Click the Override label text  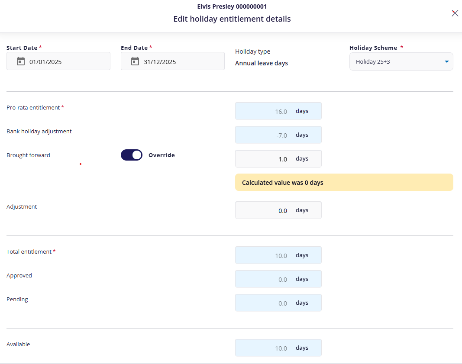[162, 155]
